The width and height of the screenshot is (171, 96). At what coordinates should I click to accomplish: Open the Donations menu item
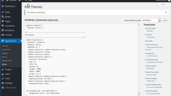(10, 30)
